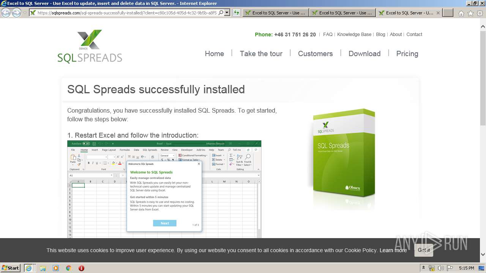Click the SQL Spreads Obnex logo

point(90,46)
